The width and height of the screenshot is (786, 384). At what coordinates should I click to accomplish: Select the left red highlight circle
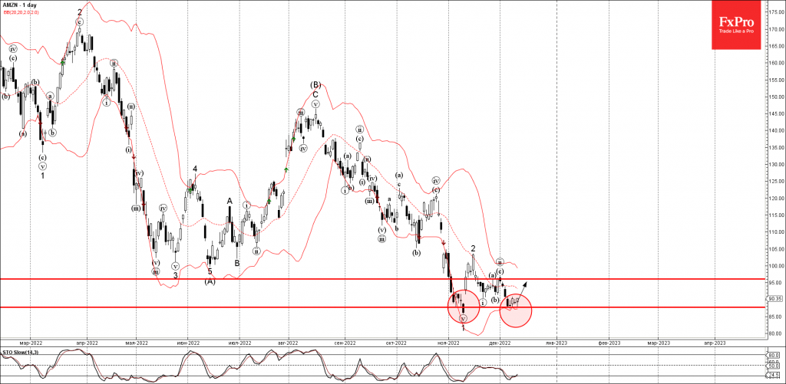(462, 307)
